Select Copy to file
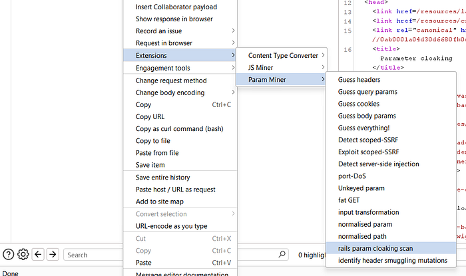Image resolution: width=466 pixels, height=276 pixels. pos(180,141)
